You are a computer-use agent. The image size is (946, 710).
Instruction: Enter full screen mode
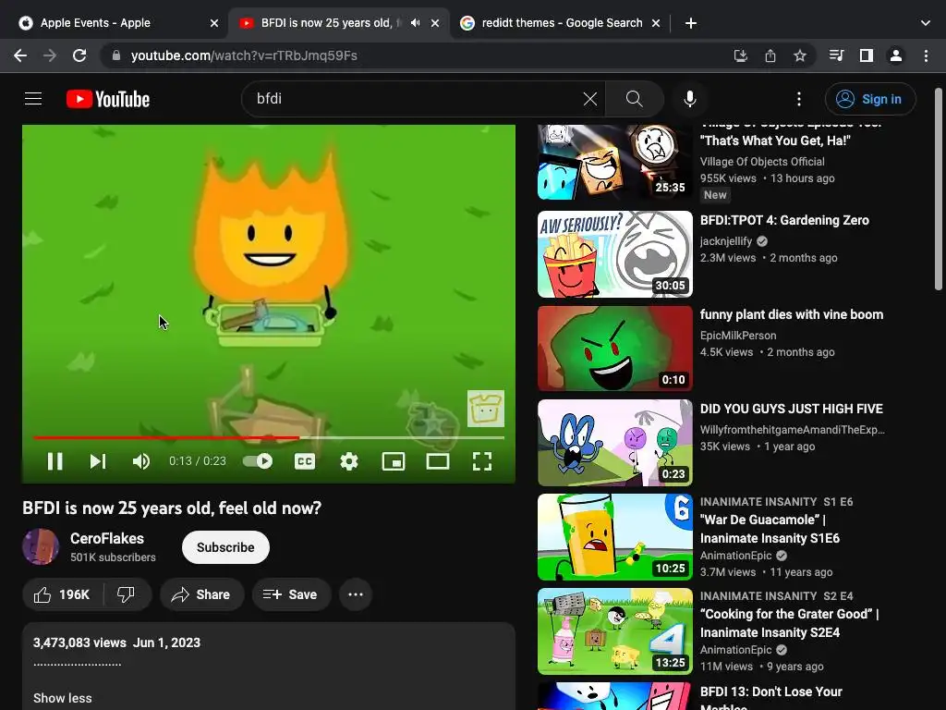pos(482,461)
